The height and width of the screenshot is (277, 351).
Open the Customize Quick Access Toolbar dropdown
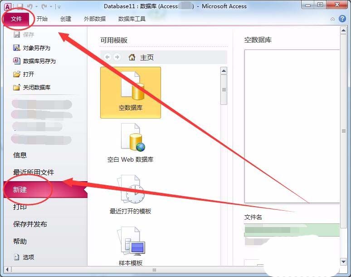point(59,7)
